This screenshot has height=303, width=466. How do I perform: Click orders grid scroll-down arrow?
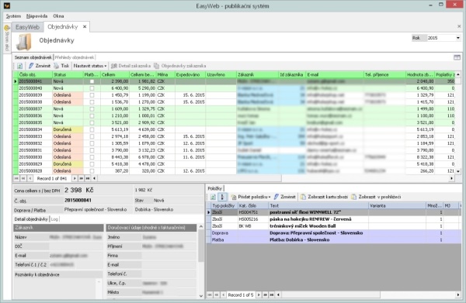tap(458, 171)
